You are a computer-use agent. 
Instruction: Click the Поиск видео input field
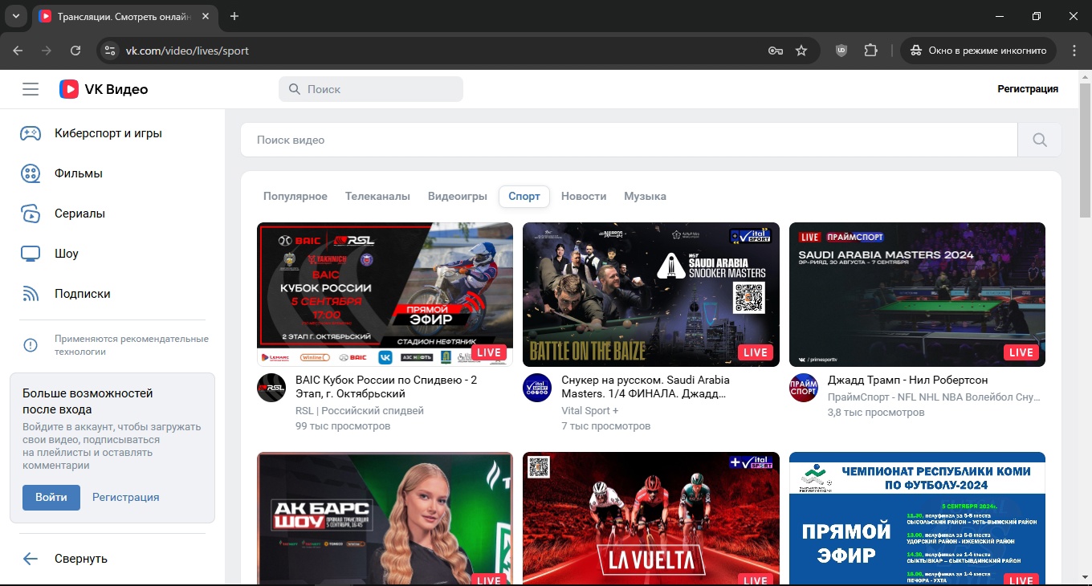[630, 140]
